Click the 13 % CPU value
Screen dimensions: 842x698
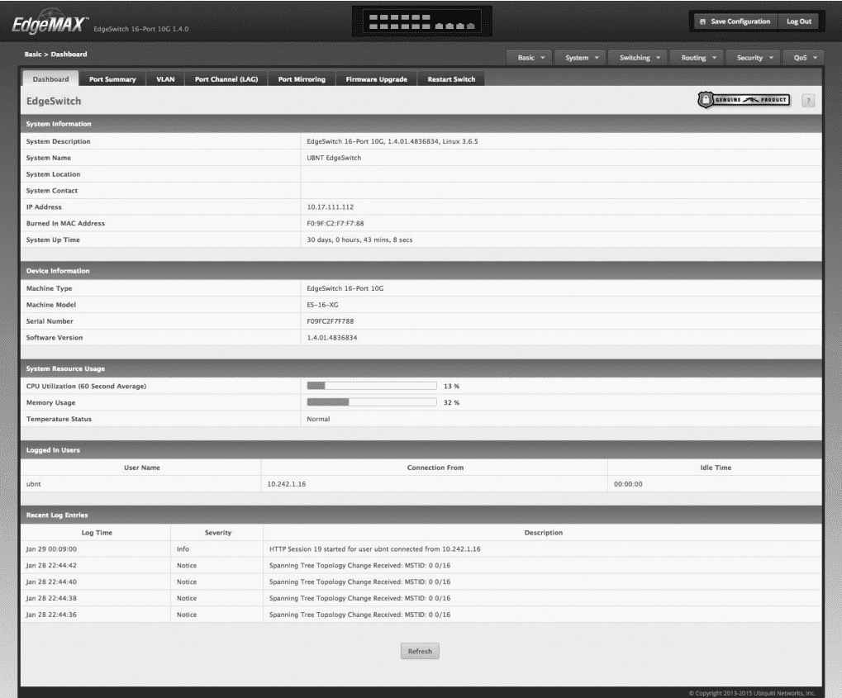tap(451, 386)
